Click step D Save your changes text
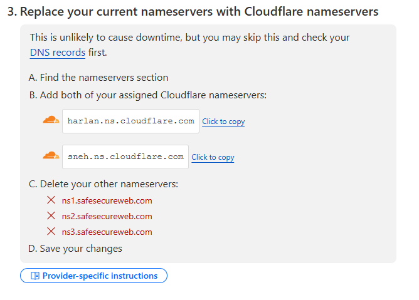Image resolution: width=419 pixels, height=300 pixels. click(75, 249)
